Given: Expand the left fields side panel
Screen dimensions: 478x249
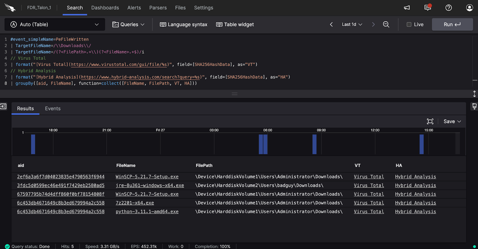Looking at the screenshot, I should [x=3, y=106].
